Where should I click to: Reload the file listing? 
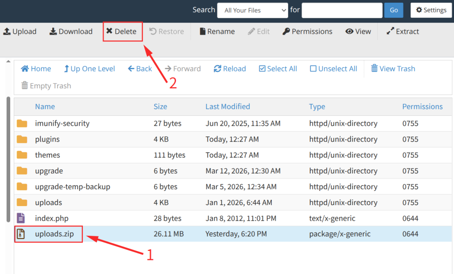(230, 69)
